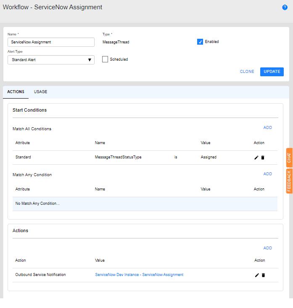Add a new workflow action
Screen dimensions: 293x308
[x=267, y=248]
